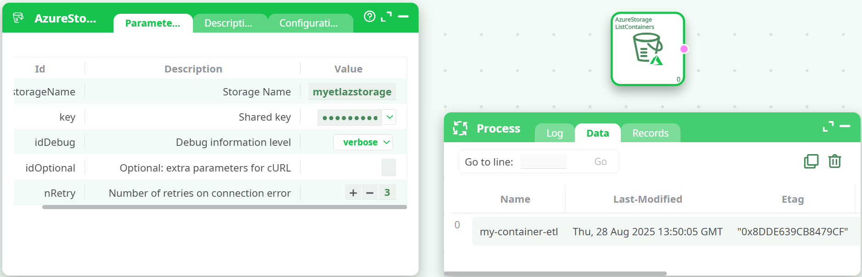Click the pink output port on node
This screenshot has width=862, height=277.
pyautogui.click(x=684, y=49)
